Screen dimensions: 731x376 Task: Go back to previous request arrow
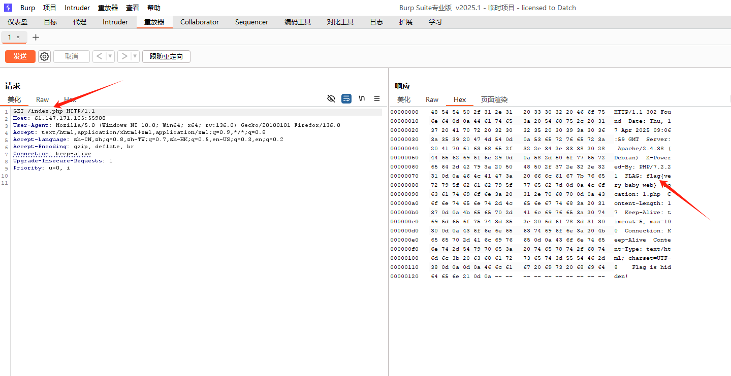point(99,56)
